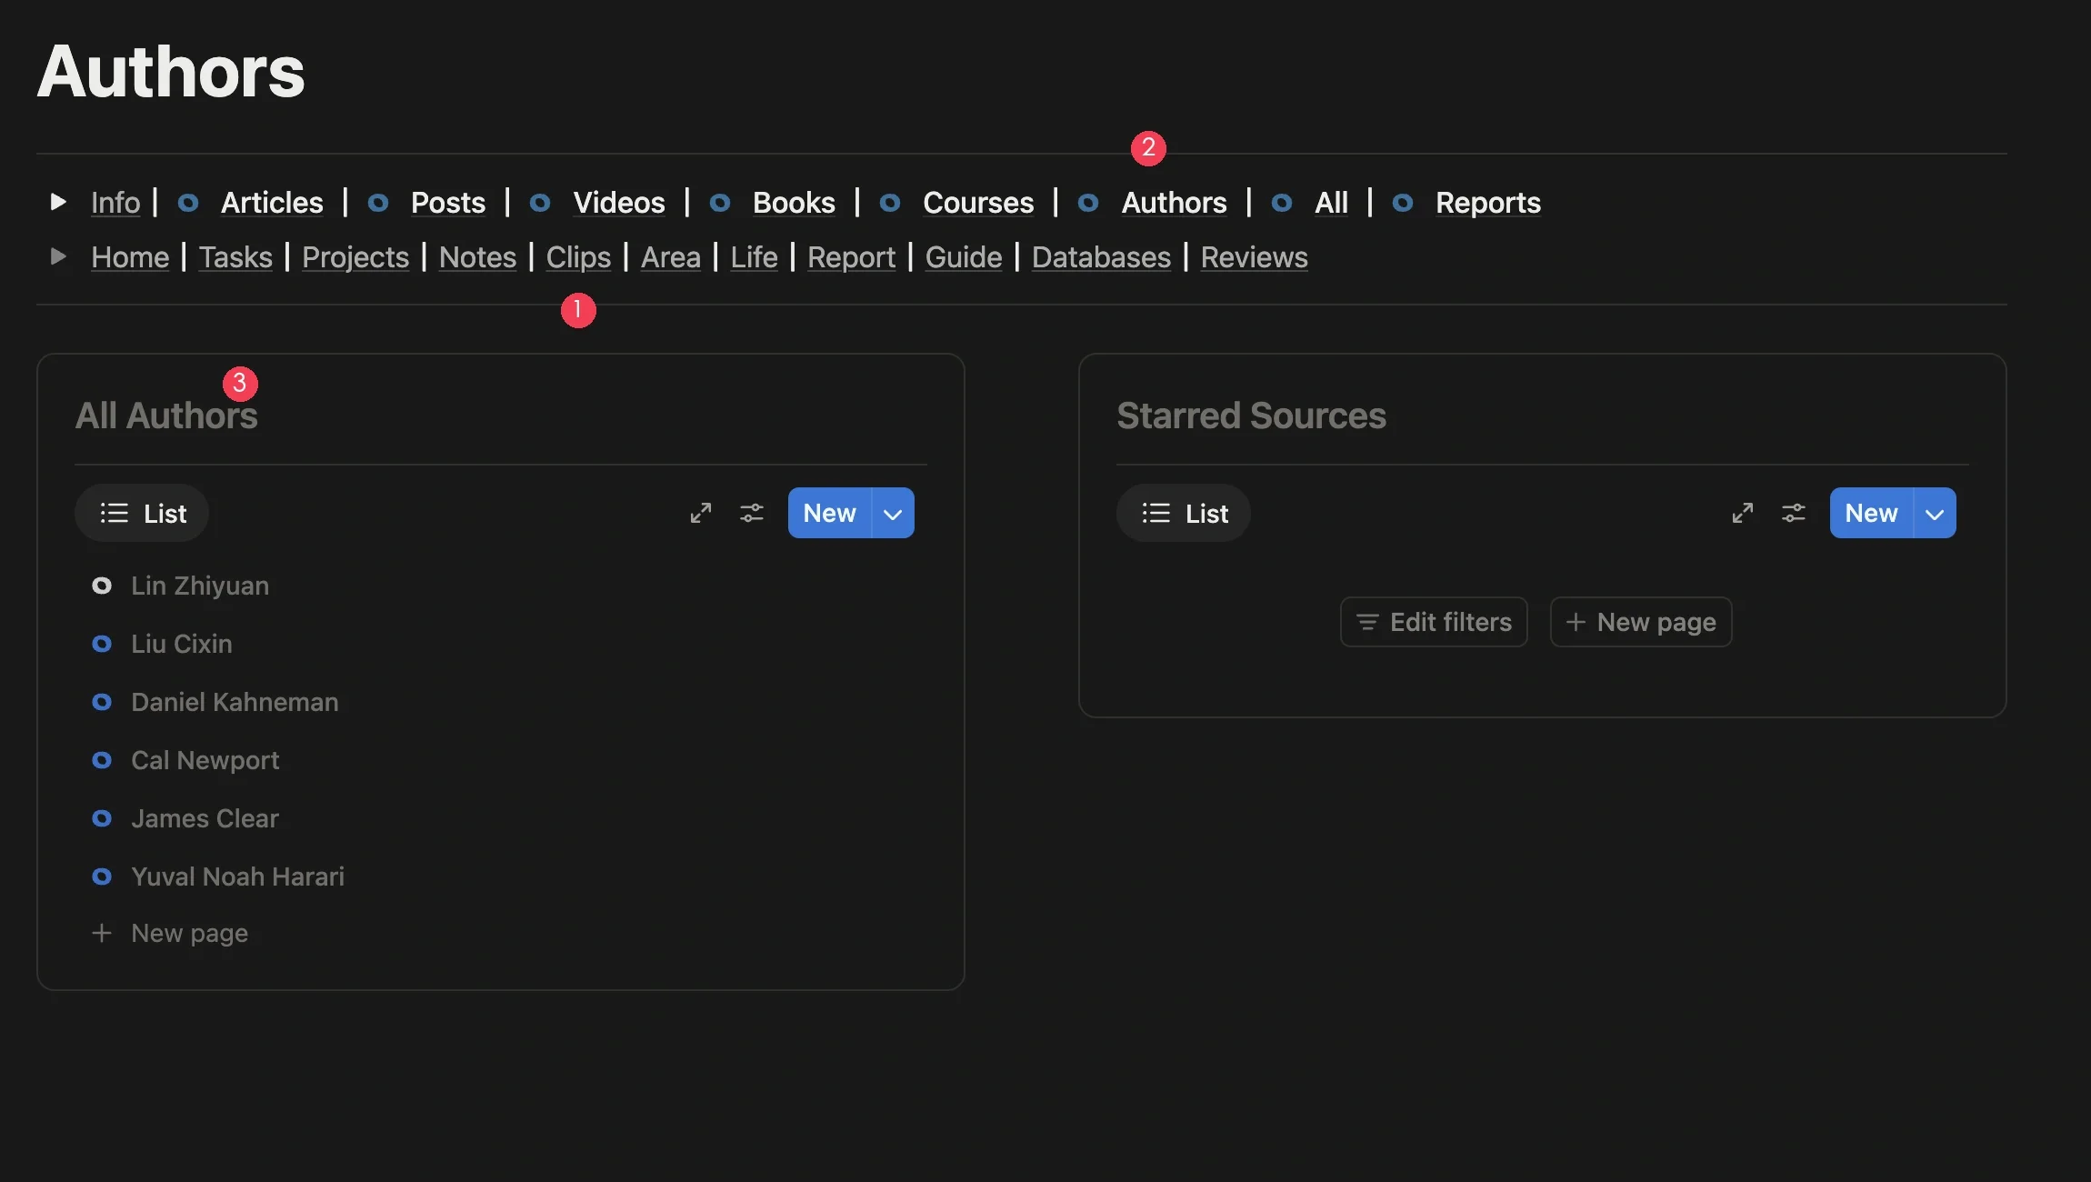
Task: Click Edit filters button
Action: [1434, 622]
